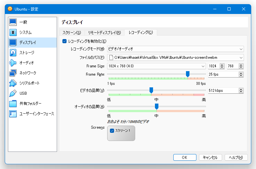
Task: Go to the ネットワーク category label
Action: (x=28, y=73)
